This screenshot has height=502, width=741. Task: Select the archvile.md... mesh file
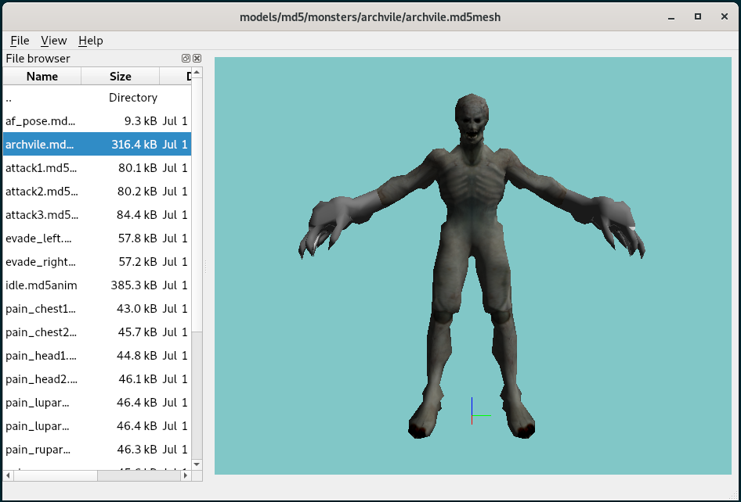coord(97,145)
